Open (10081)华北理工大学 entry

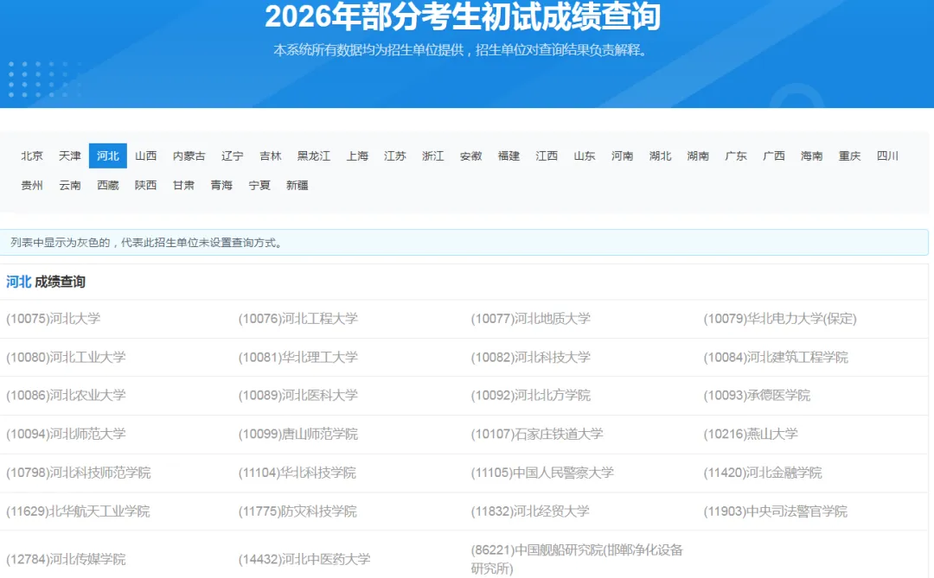298,357
